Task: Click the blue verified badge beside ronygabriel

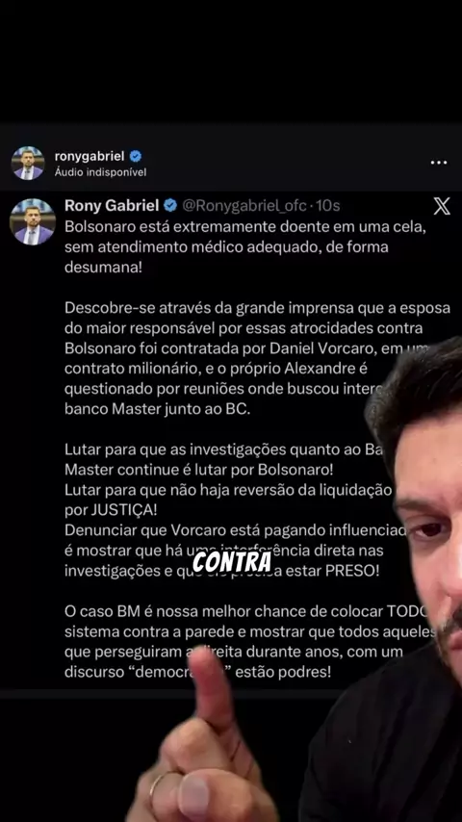Action: 136,156
